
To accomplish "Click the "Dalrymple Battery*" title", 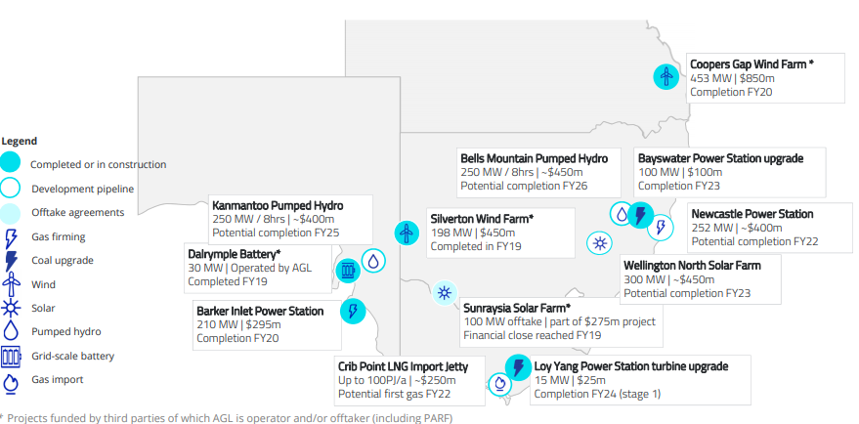I will click(x=235, y=254).
